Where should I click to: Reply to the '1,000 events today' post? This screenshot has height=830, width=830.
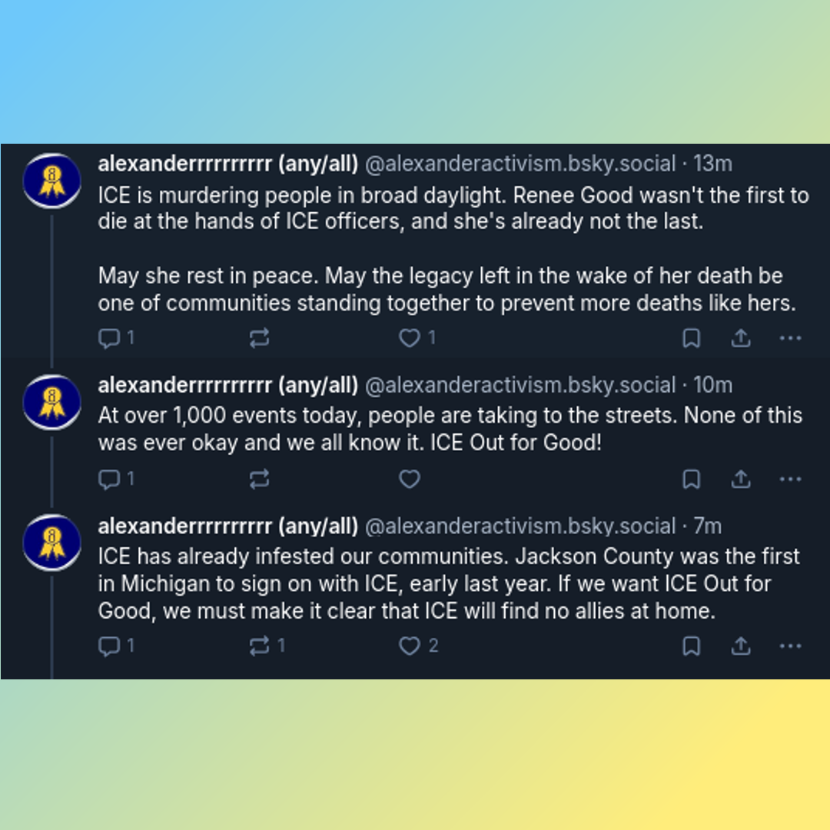[x=110, y=480]
